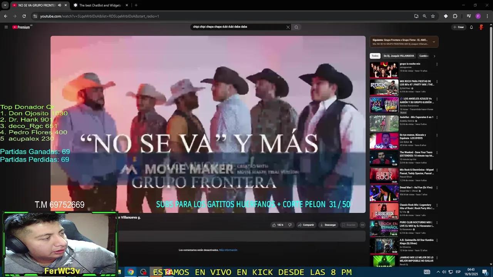This screenshot has height=277, width=493.
Task: Run search with the magnifying glass button
Action: (x=296, y=27)
